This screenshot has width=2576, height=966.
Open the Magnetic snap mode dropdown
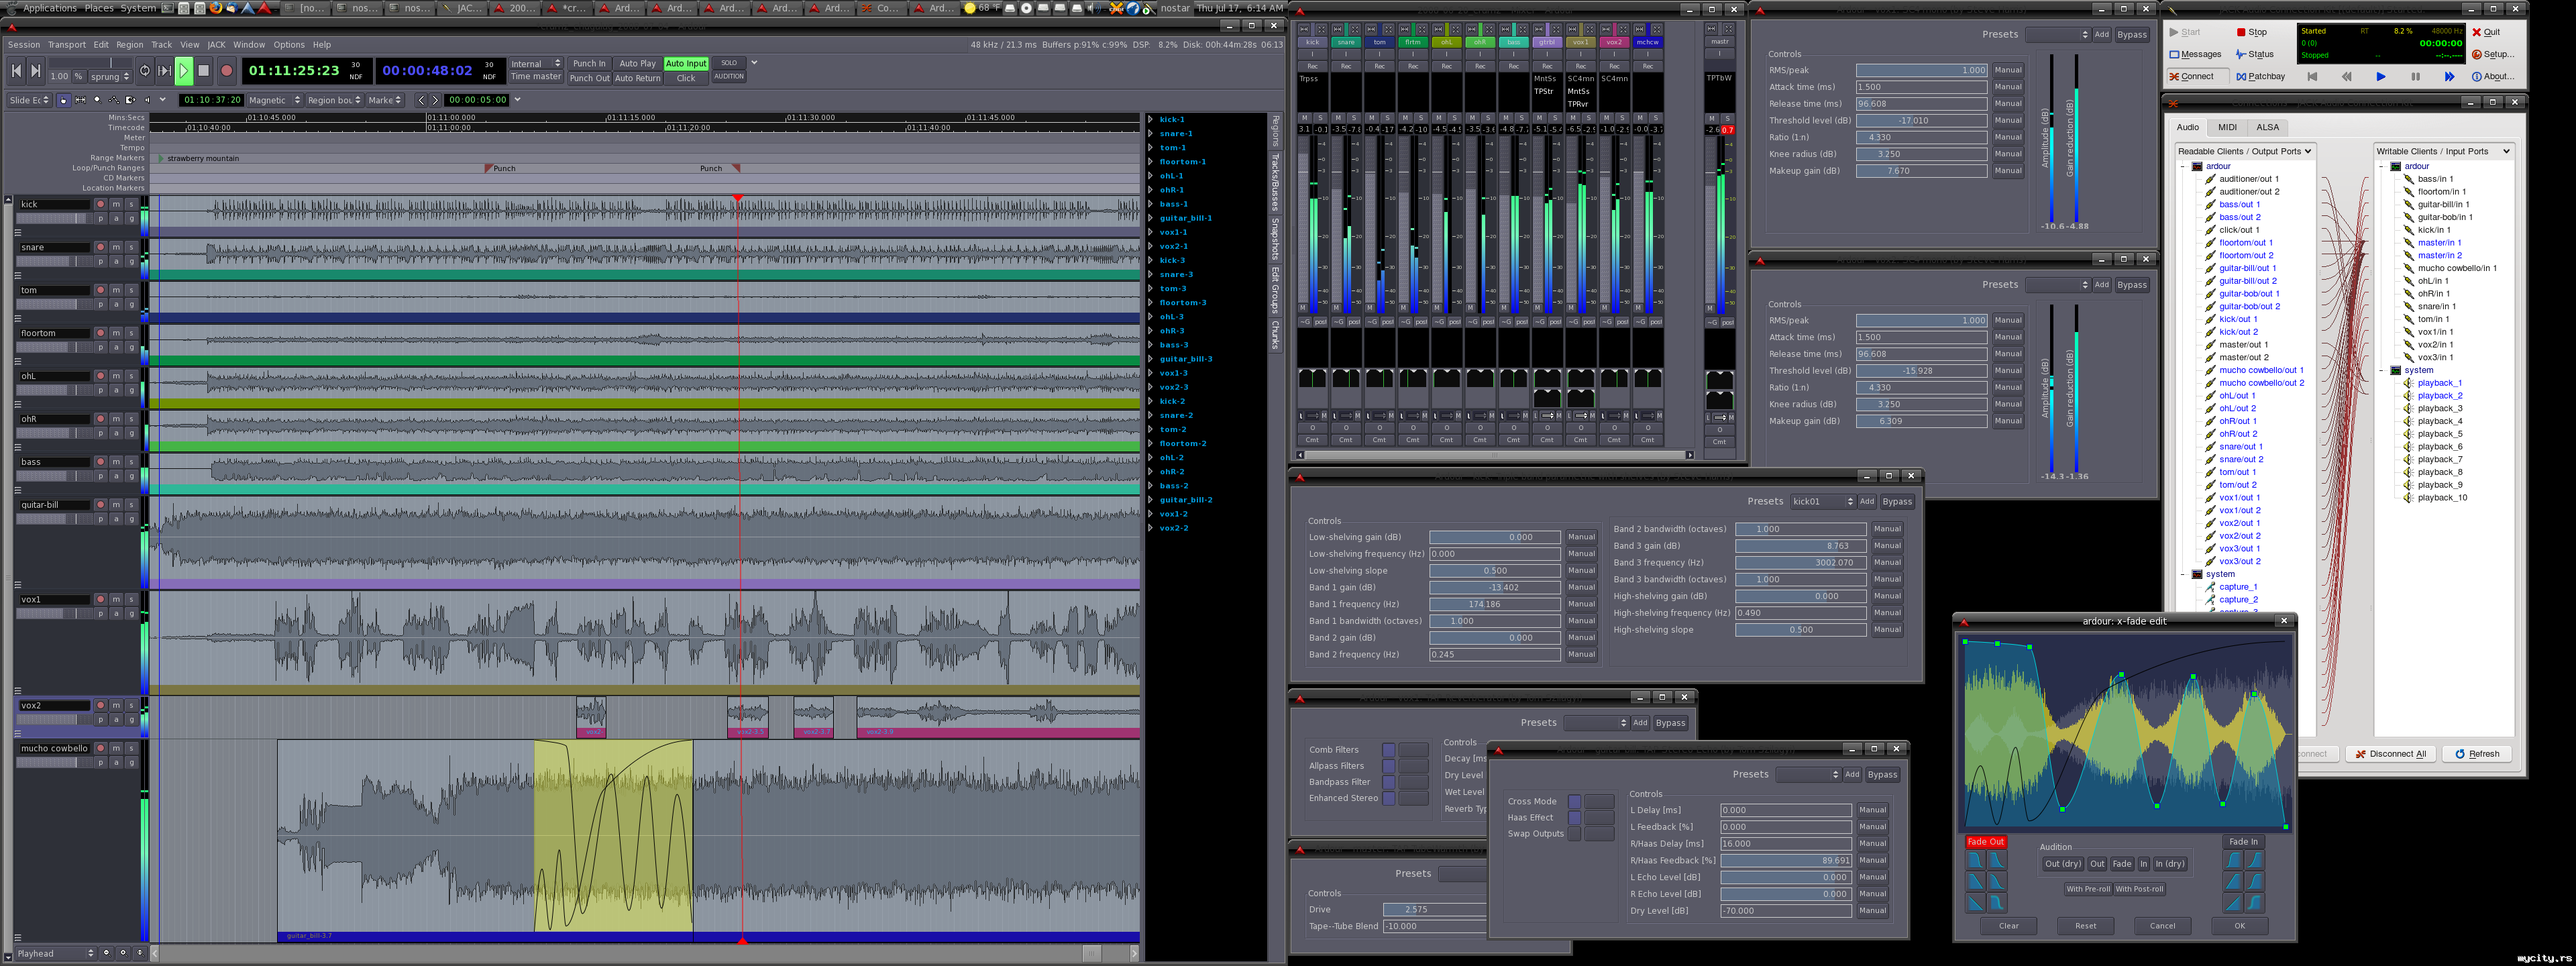coord(274,100)
